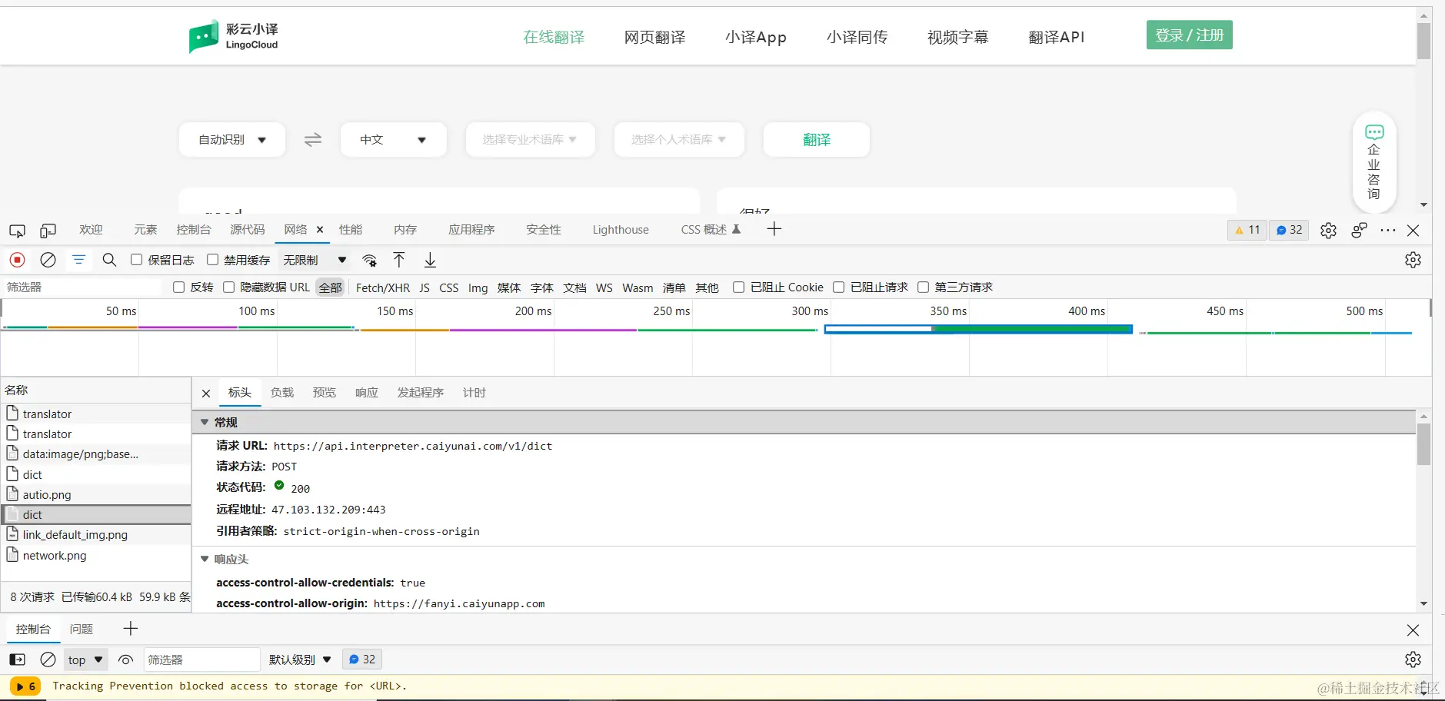Open Lighthouse tab
This screenshot has width=1445, height=701.
[621, 230]
